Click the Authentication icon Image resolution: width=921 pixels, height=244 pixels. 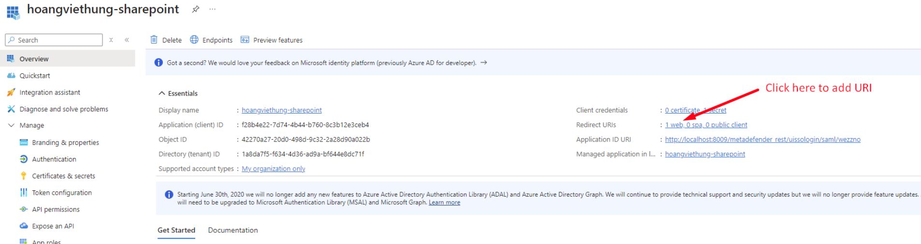(x=24, y=159)
